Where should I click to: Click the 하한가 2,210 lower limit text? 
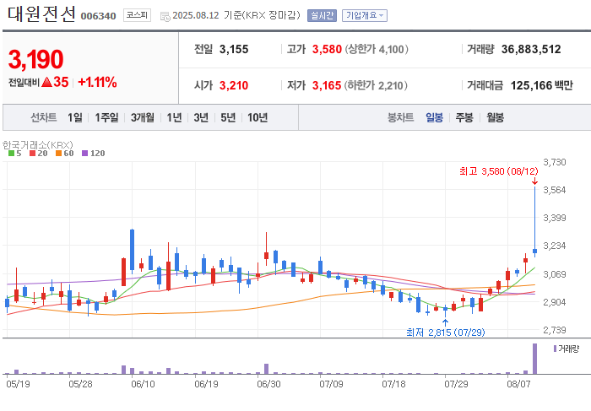376,85
